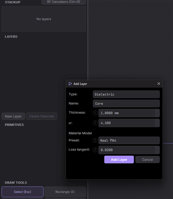Close the Add Layer dialog
This screenshot has height=199, width=173.
pos(159,84)
